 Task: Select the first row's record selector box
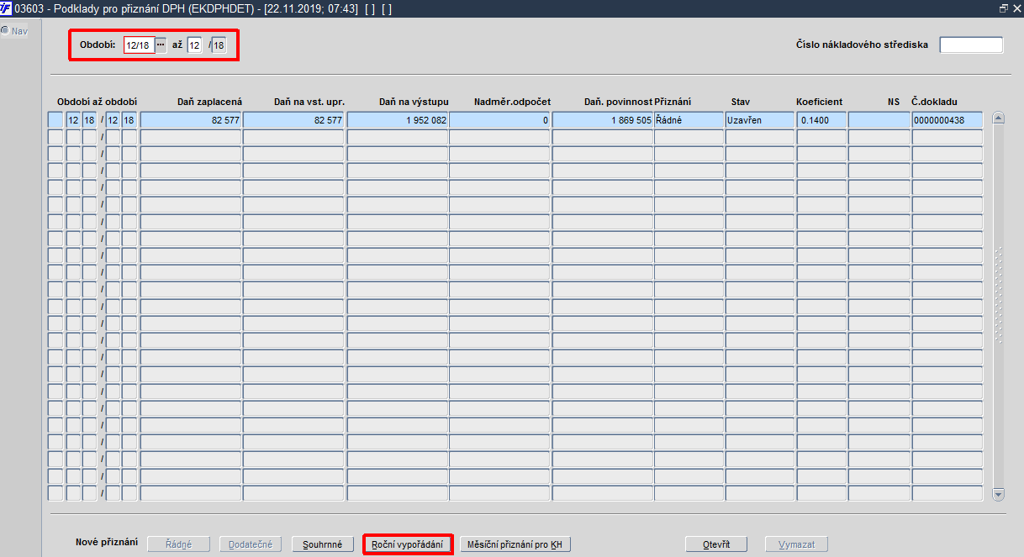[x=55, y=120]
